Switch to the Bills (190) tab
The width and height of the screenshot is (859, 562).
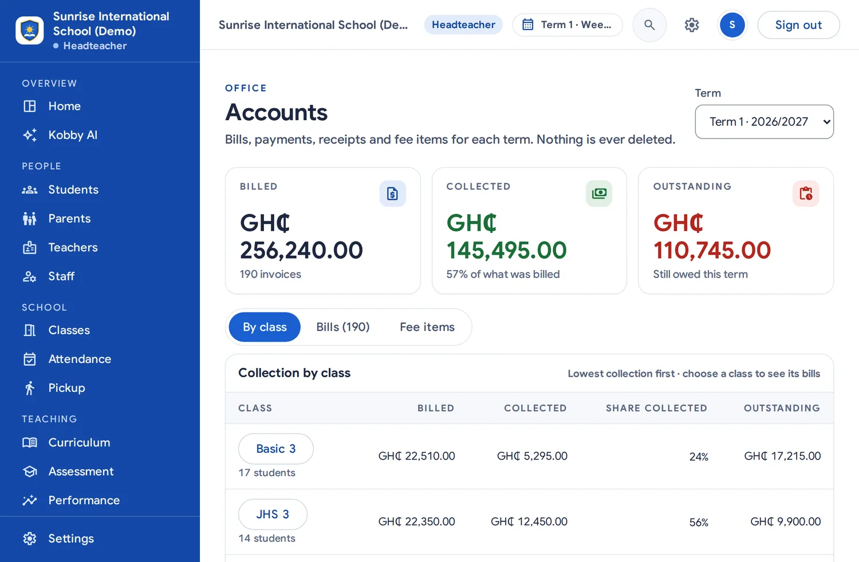[343, 327]
